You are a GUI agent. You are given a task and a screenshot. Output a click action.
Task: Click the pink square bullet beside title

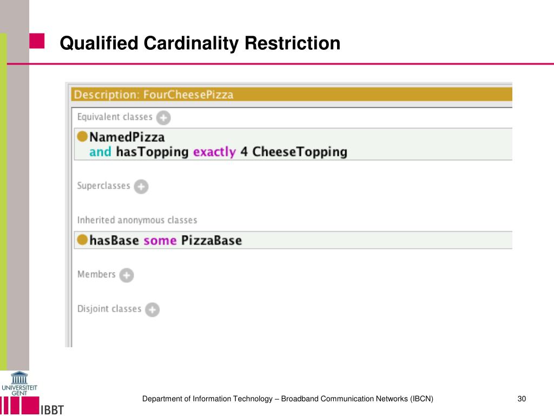37,41
